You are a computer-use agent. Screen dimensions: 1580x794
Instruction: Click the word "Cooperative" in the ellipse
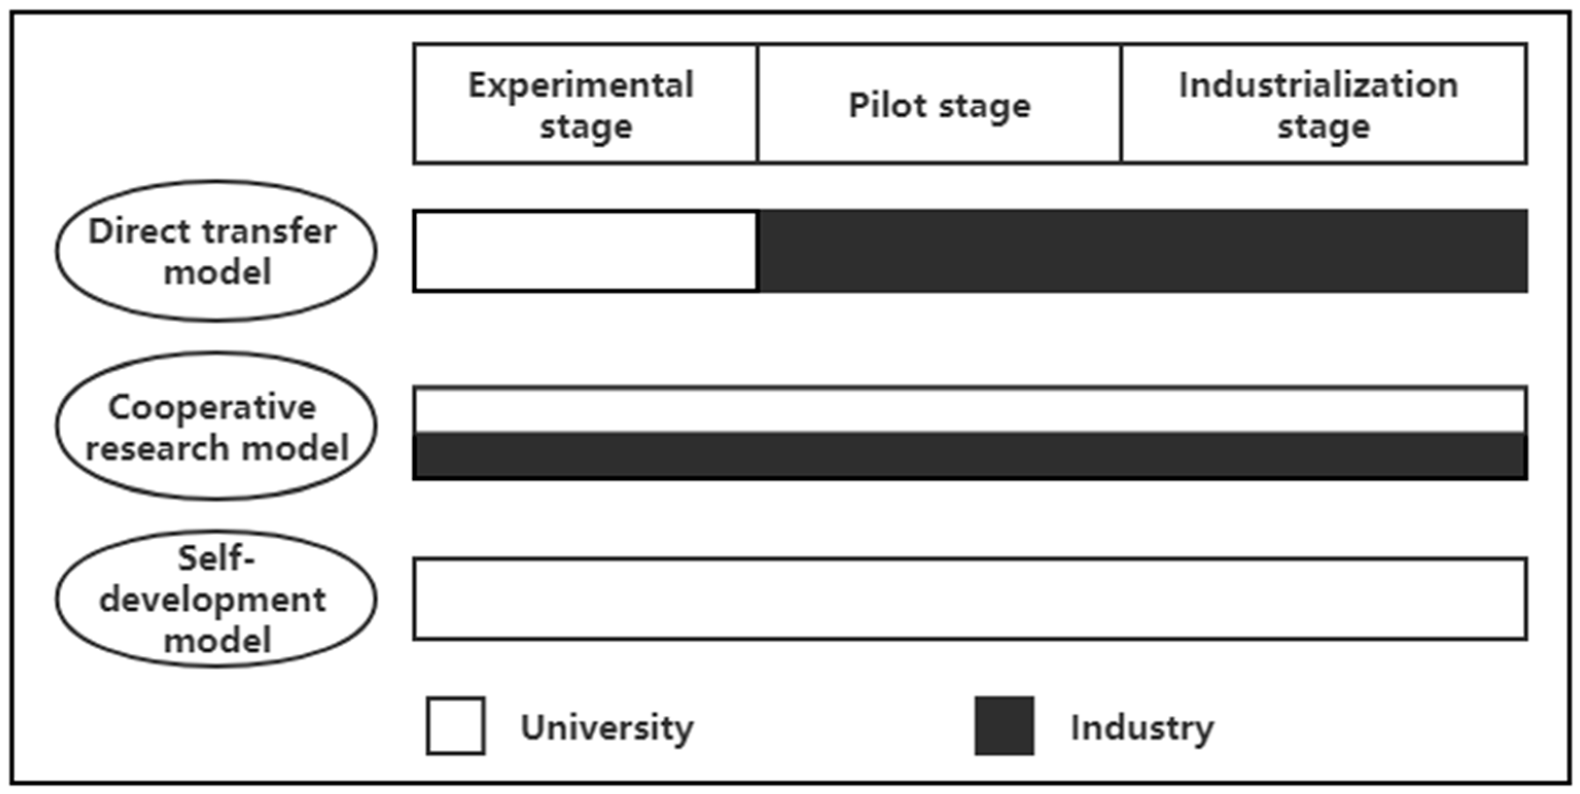click(212, 407)
